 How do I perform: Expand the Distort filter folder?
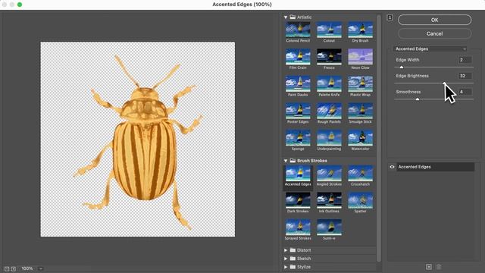click(x=286, y=250)
